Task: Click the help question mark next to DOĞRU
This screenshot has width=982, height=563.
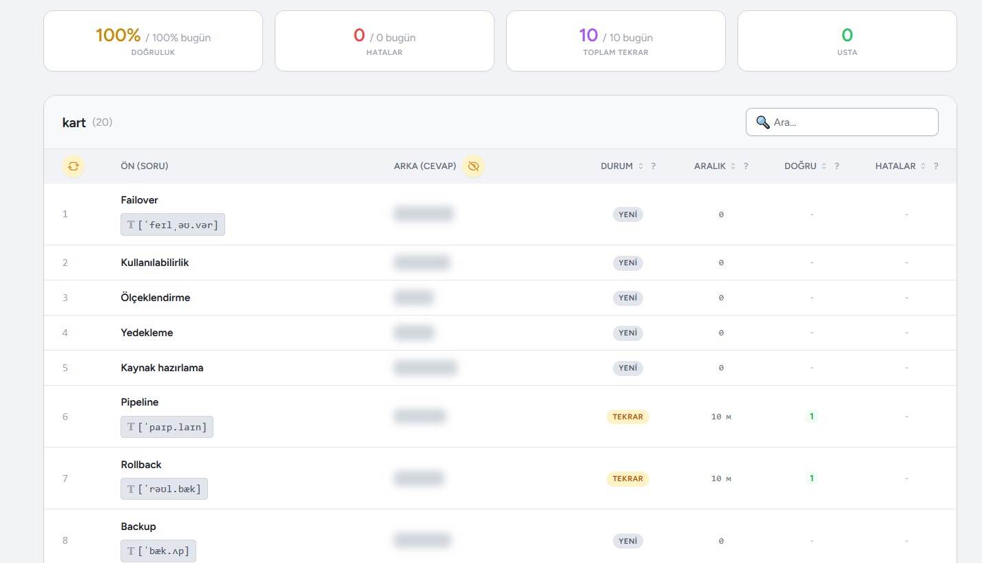Action: coord(837,166)
